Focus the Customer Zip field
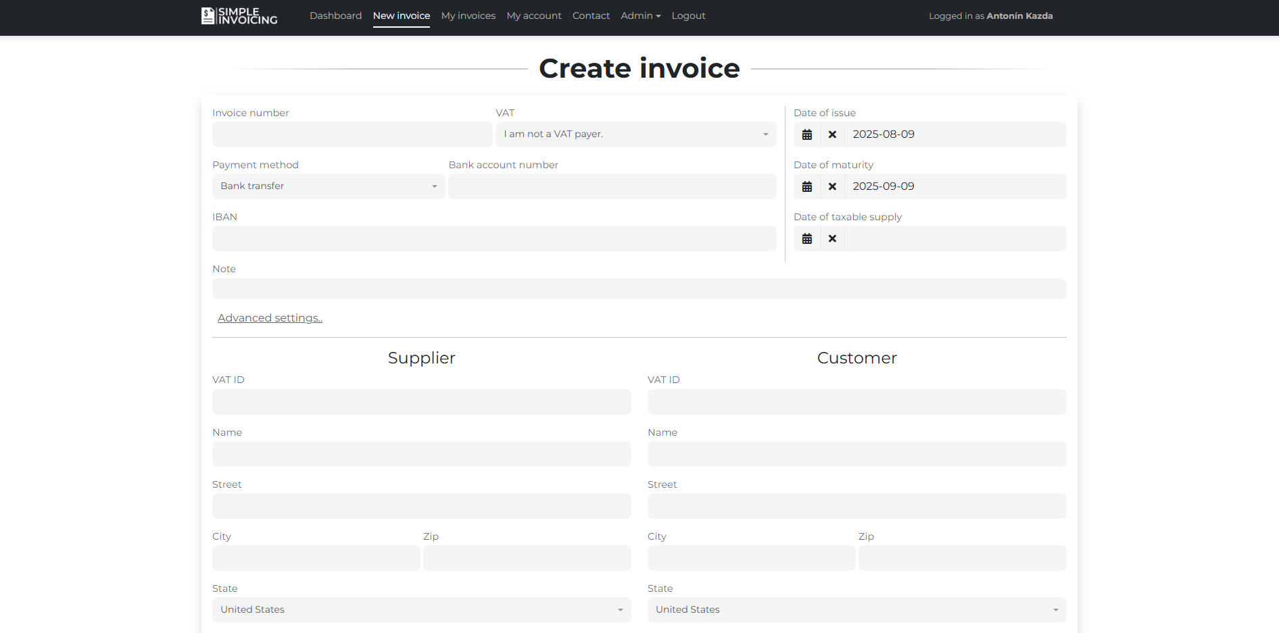 963,558
